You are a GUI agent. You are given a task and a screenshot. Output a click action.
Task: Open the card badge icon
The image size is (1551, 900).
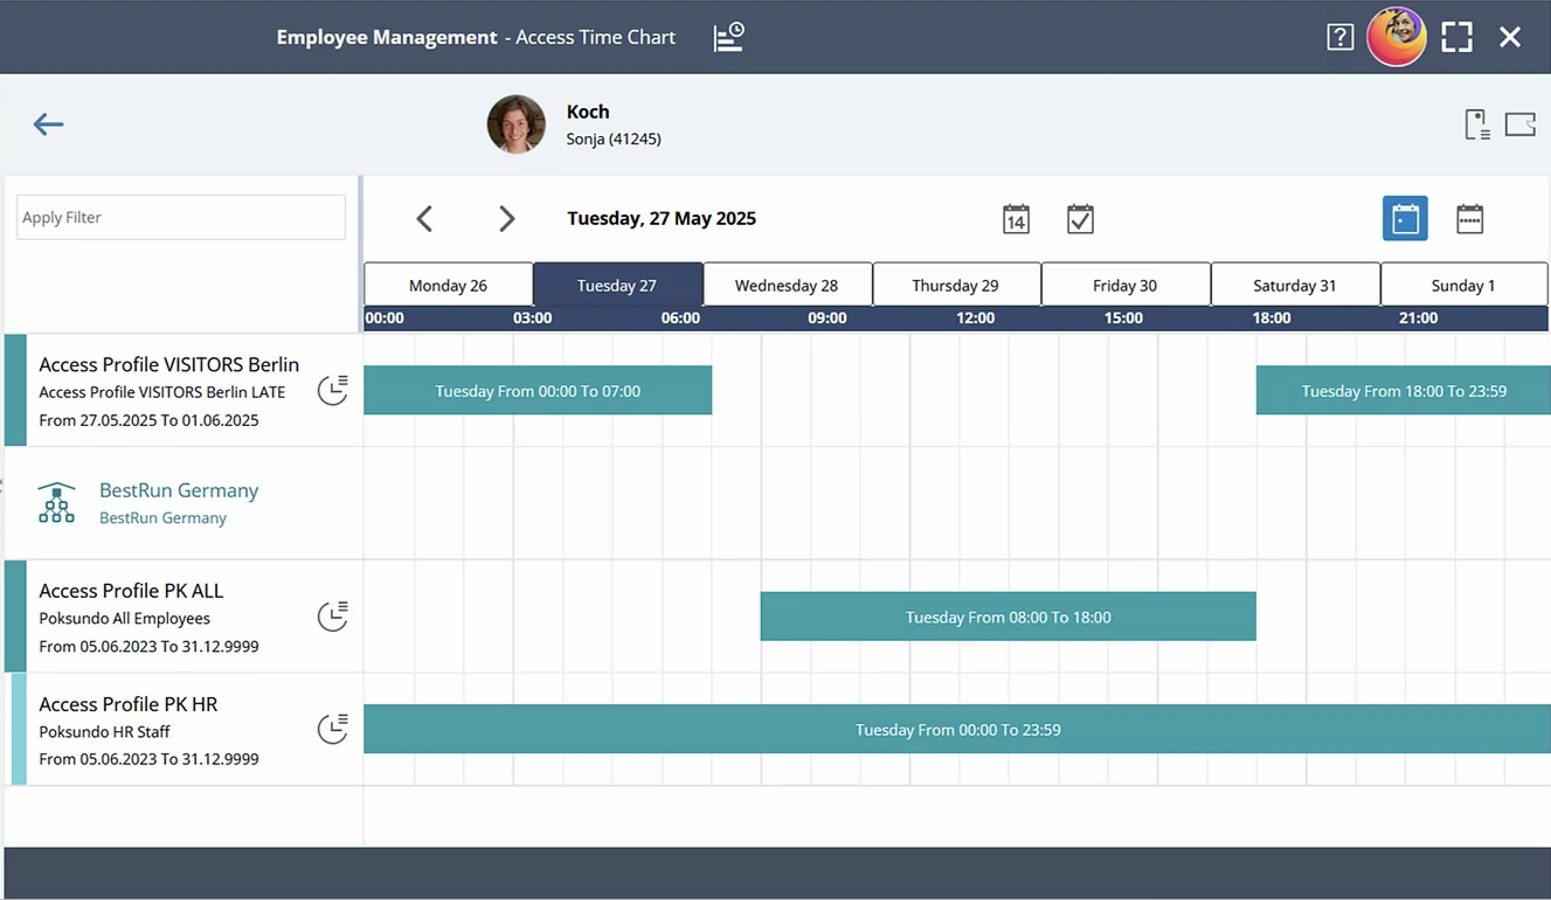tap(1520, 124)
